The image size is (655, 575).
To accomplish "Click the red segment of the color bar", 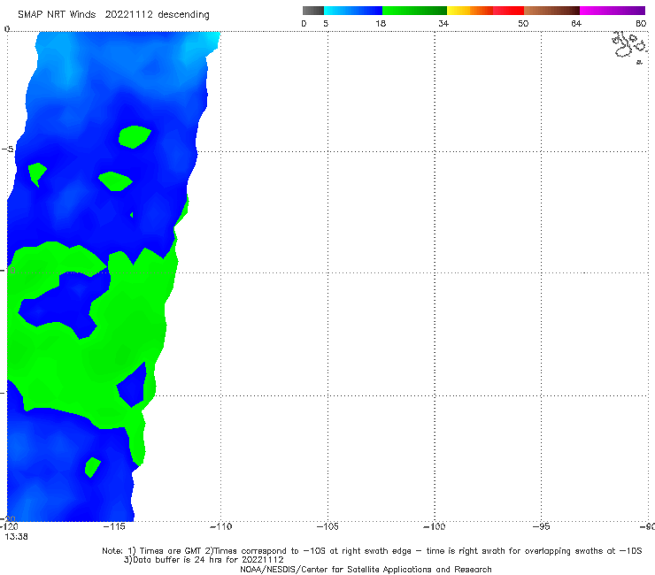I will [508, 11].
